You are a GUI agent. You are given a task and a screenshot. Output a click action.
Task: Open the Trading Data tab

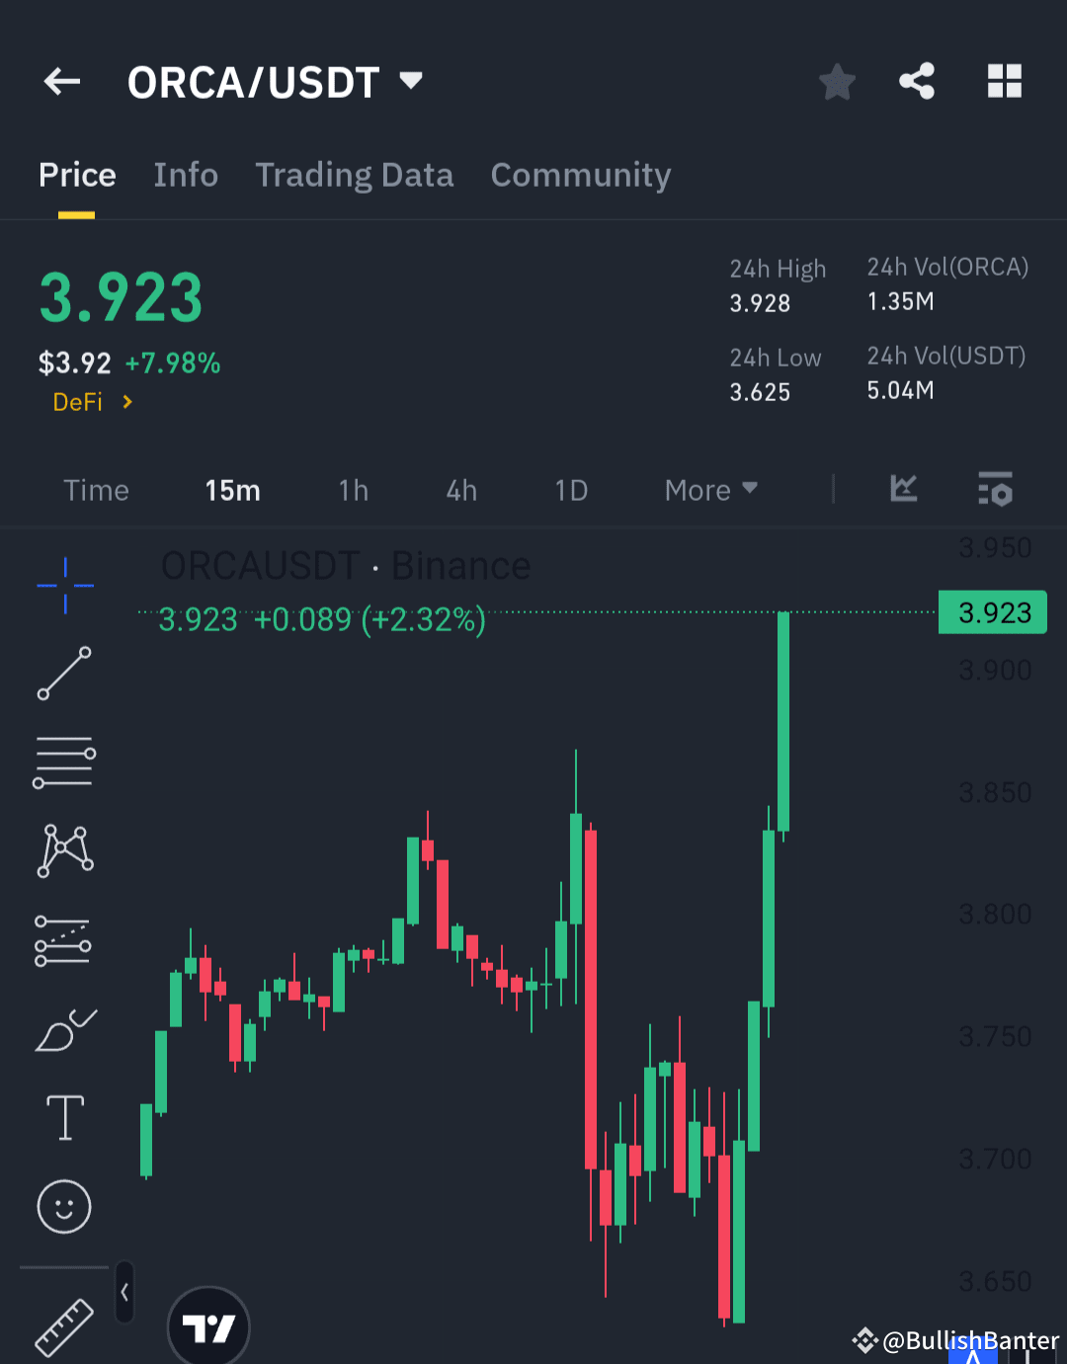pos(355,175)
